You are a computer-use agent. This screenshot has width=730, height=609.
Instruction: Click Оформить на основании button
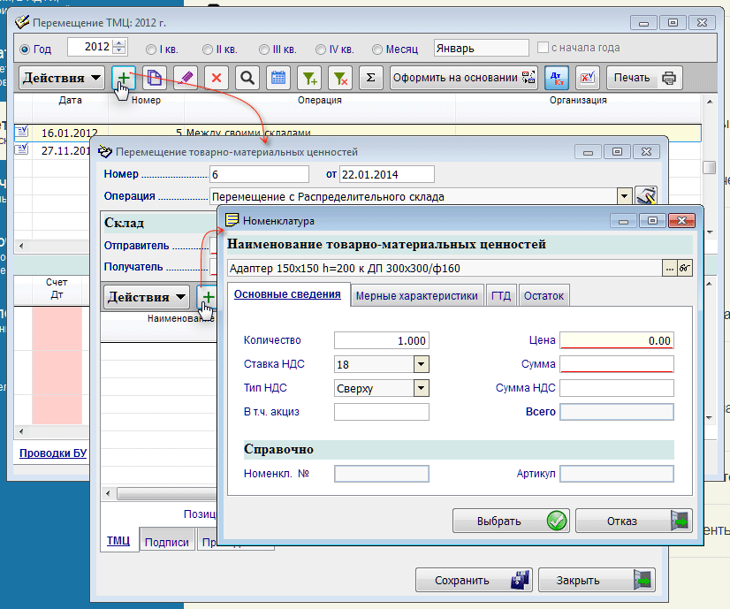[x=464, y=77]
